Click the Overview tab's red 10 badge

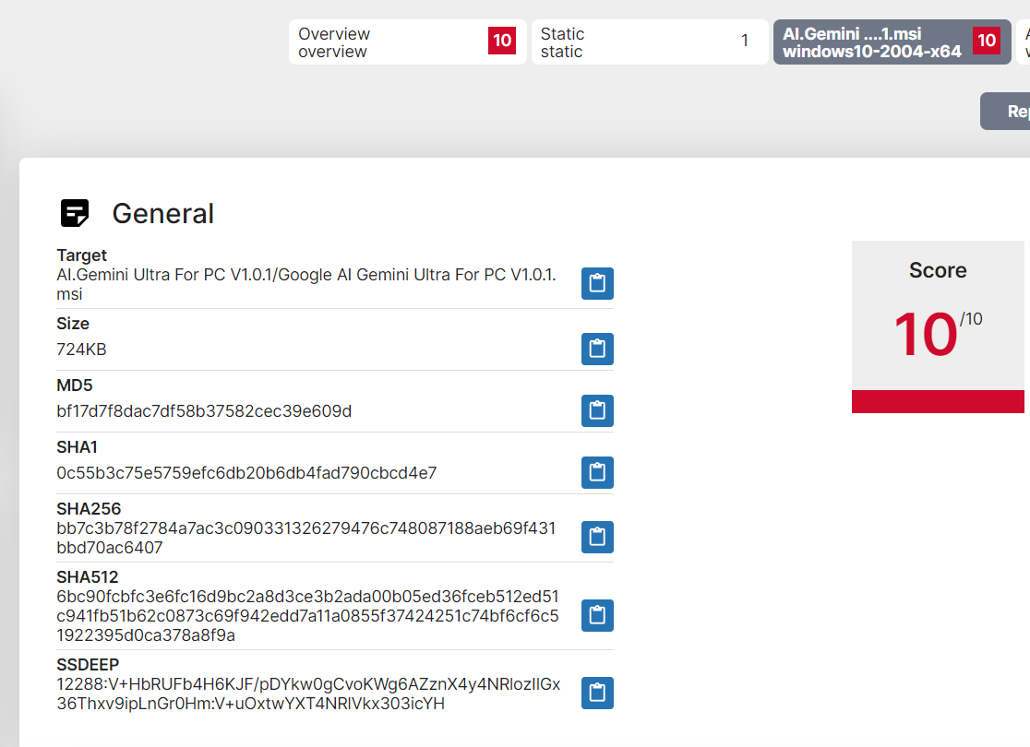tap(502, 41)
